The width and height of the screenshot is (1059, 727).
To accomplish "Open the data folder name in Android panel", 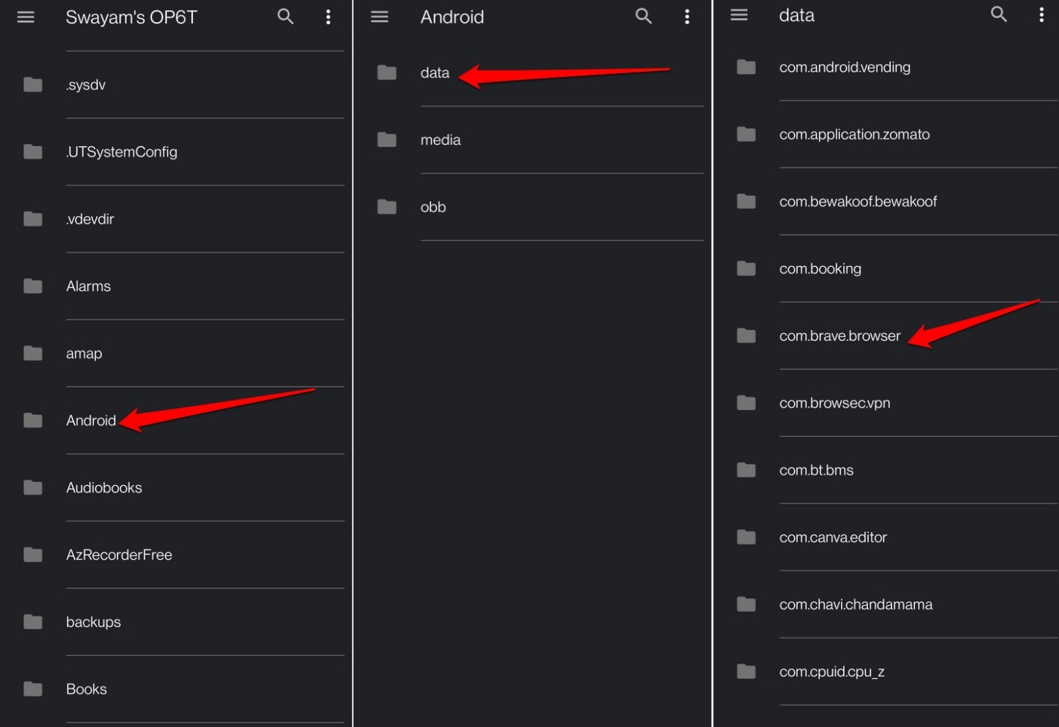I will (x=435, y=72).
